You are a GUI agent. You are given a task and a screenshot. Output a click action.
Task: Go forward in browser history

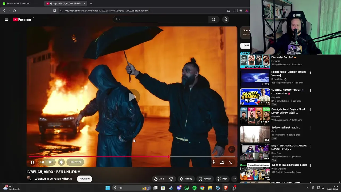tap(9, 11)
